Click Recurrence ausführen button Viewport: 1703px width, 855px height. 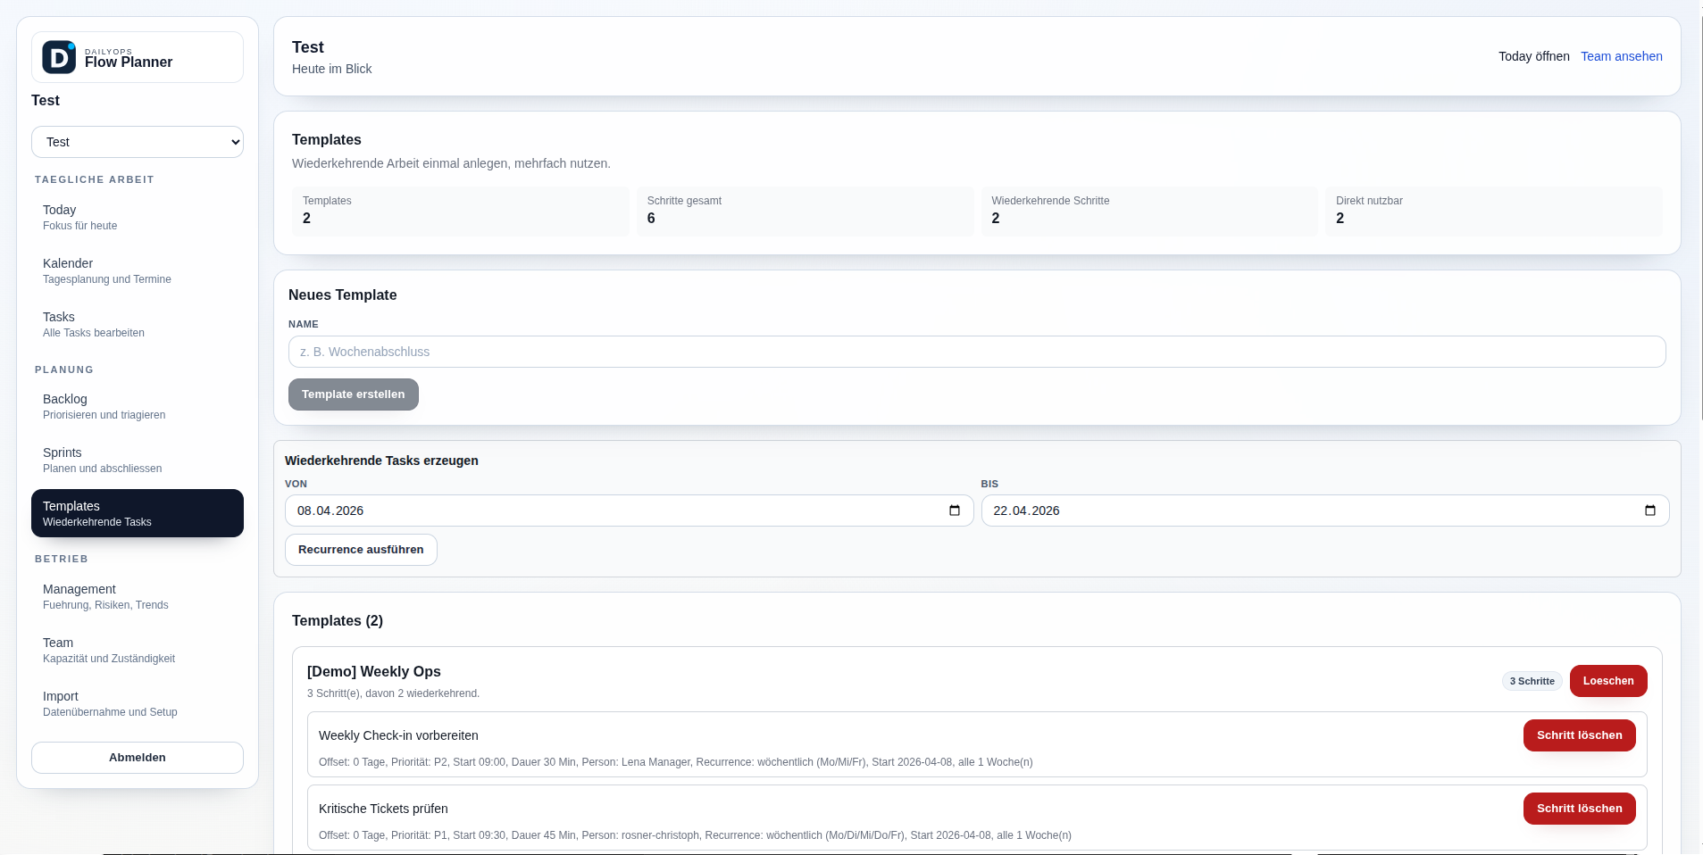(x=361, y=550)
